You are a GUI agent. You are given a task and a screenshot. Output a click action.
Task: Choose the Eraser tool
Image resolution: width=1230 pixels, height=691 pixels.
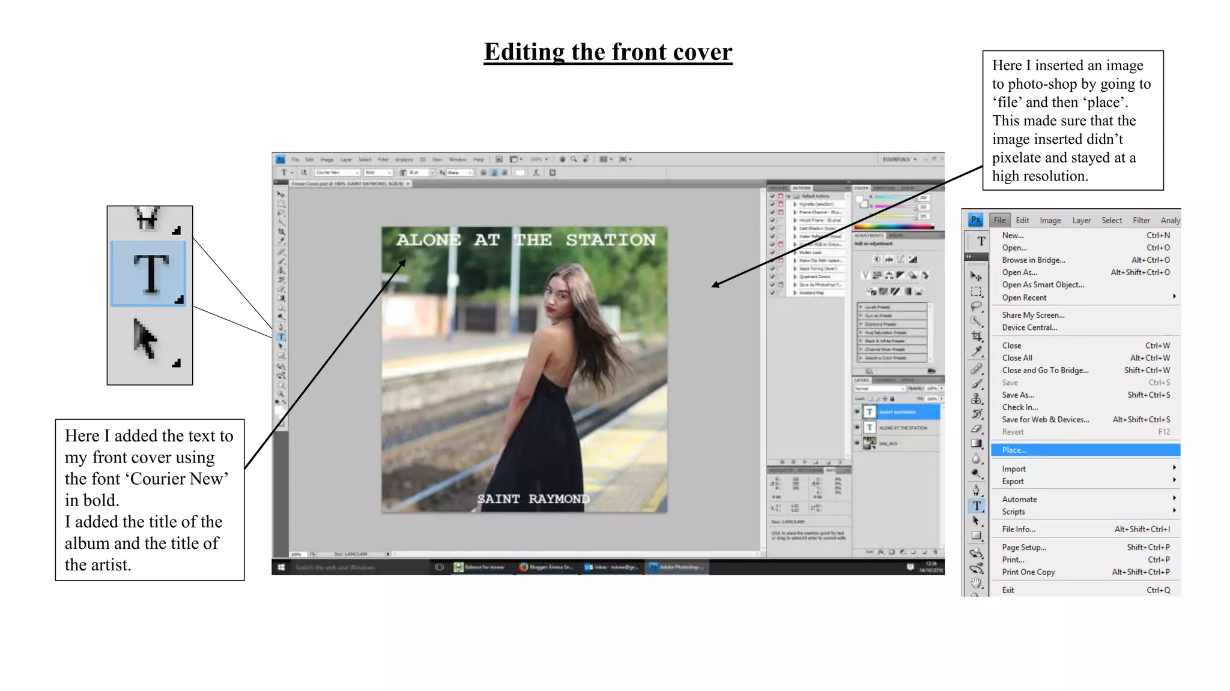(976, 429)
